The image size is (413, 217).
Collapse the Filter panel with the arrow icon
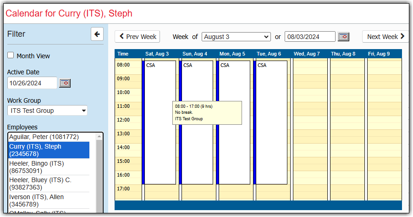tap(97, 34)
